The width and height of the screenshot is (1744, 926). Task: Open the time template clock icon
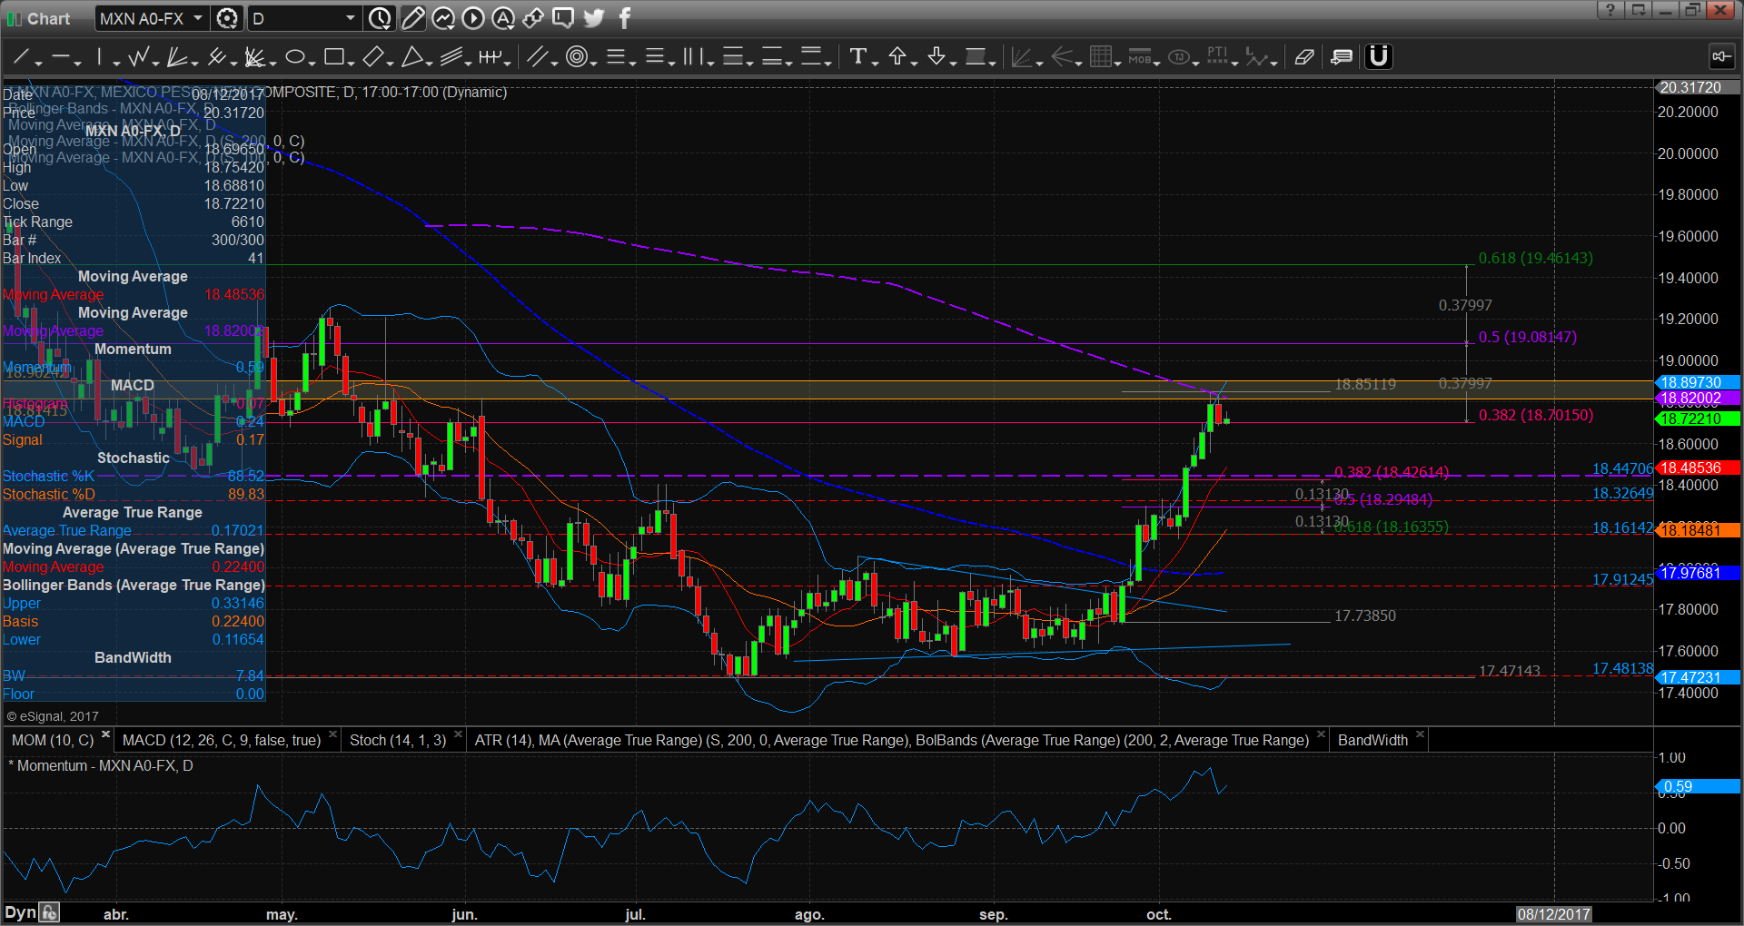tap(380, 18)
